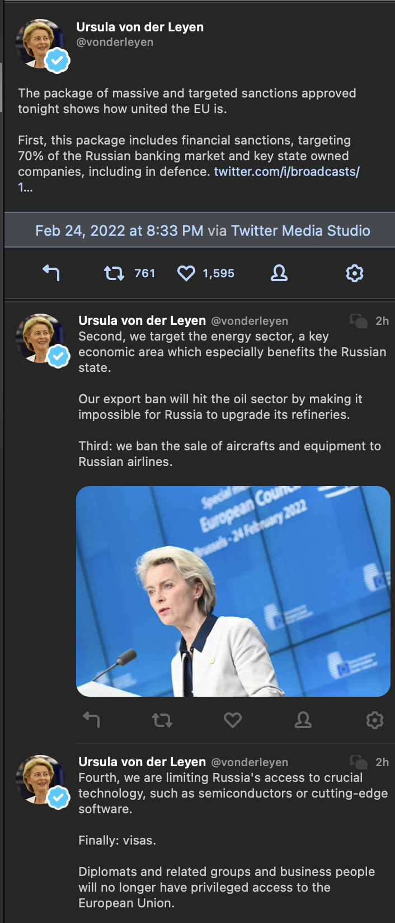Viewport: 395px width, 923px height.
Task: Retweet the tweet with the press conference photo
Action: point(162,719)
